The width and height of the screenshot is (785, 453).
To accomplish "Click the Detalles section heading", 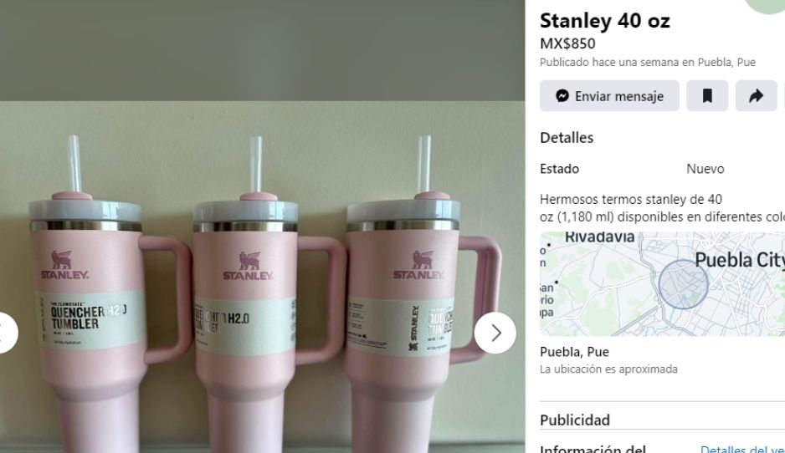I will pyautogui.click(x=567, y=138).
